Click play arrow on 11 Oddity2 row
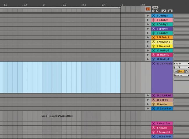Image resolution: width=189 pixels, height=139 pixels. click(x=148, y=55)
